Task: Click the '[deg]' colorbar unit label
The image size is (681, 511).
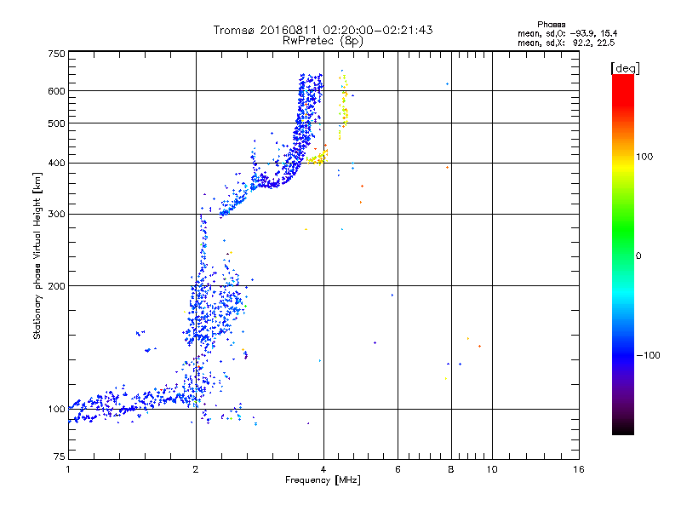Action: pos(625,68)
